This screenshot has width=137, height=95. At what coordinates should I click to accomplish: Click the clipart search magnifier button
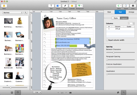[26, 13]
